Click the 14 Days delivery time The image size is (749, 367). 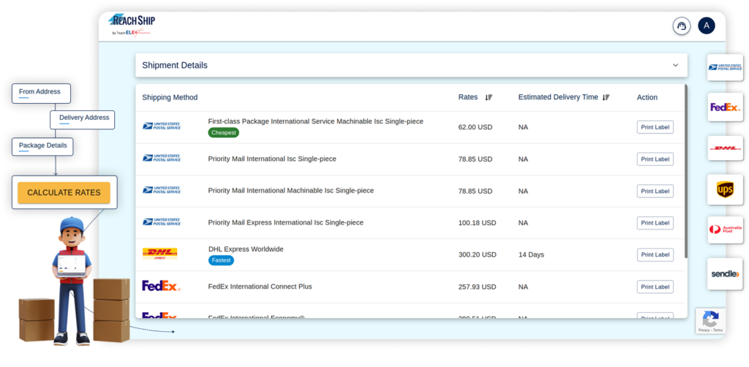531,255
